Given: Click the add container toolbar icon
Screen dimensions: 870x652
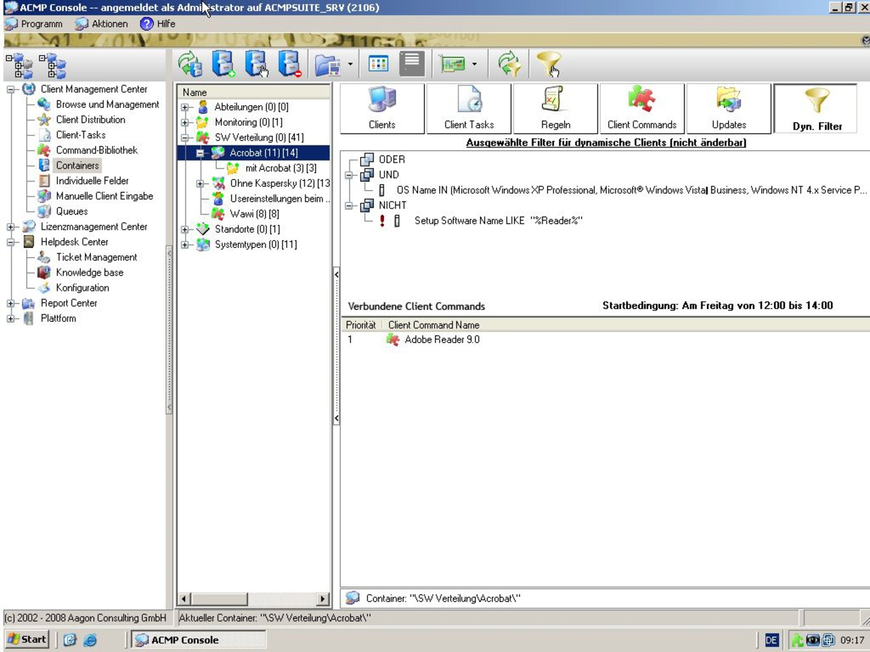Looking at the screenshot, I should pos(223,65).
